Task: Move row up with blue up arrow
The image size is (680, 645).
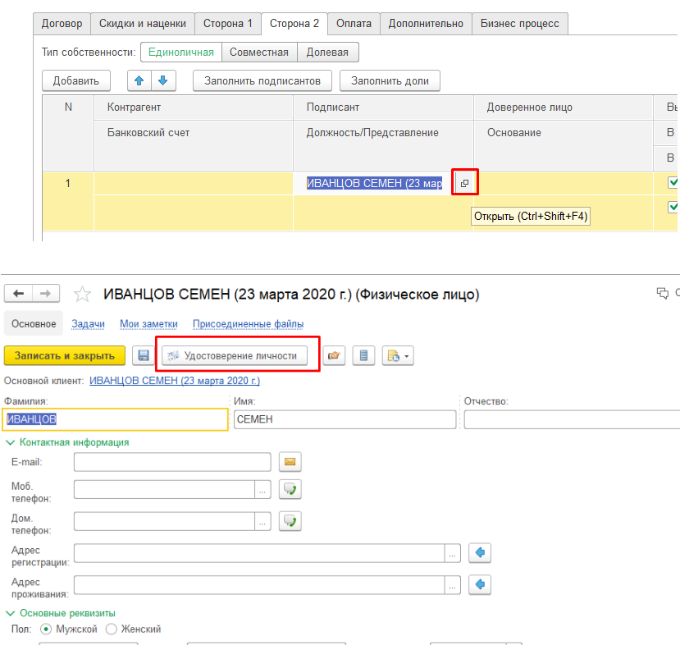Action: [x=139, y=80]
